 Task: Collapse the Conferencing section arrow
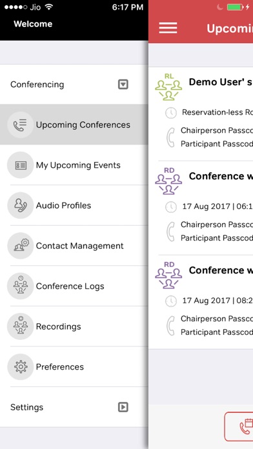(x=123, y=85)
